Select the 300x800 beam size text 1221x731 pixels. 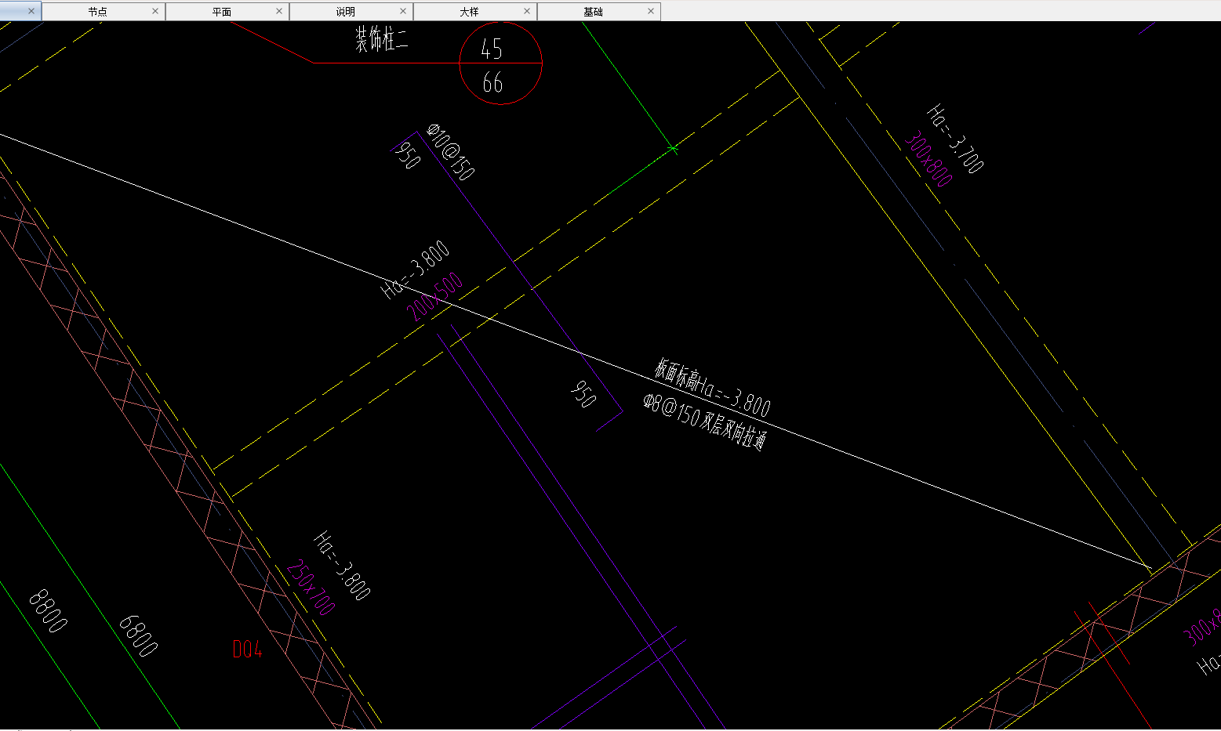click(929, 159)
